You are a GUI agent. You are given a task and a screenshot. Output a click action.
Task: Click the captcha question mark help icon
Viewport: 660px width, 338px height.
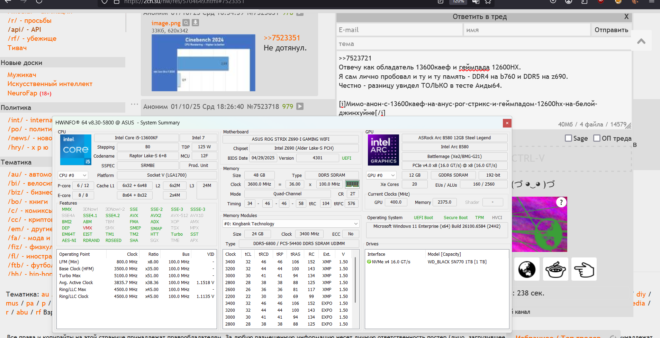pos(561,202)
